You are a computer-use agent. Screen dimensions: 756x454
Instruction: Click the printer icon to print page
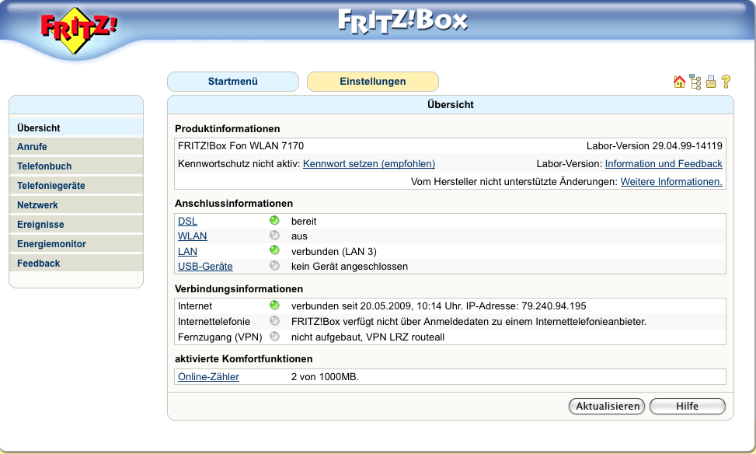coord(710,82)
